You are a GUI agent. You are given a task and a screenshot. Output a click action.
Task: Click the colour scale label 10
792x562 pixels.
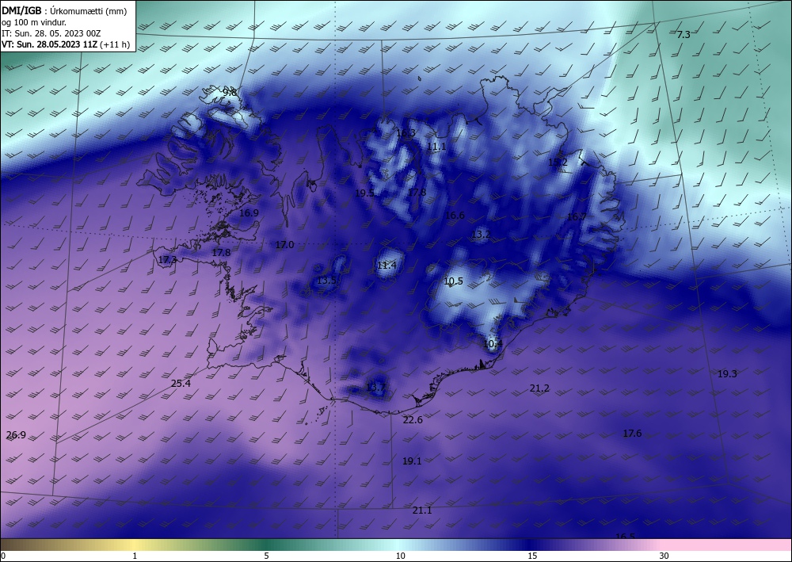pos(401,556)
